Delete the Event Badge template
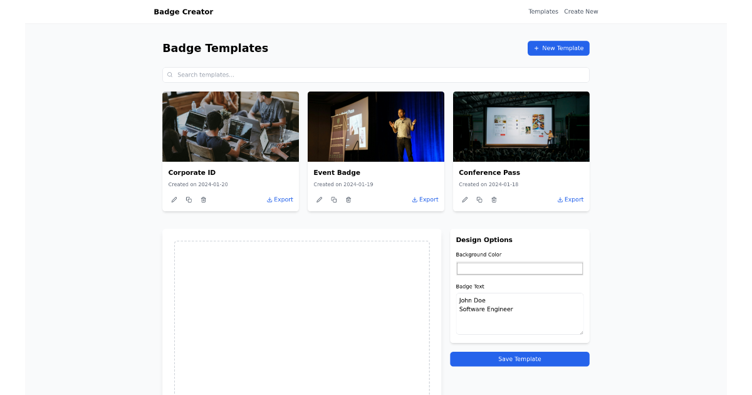Viewport: 752px width, 395px height. tap(348, 199)
